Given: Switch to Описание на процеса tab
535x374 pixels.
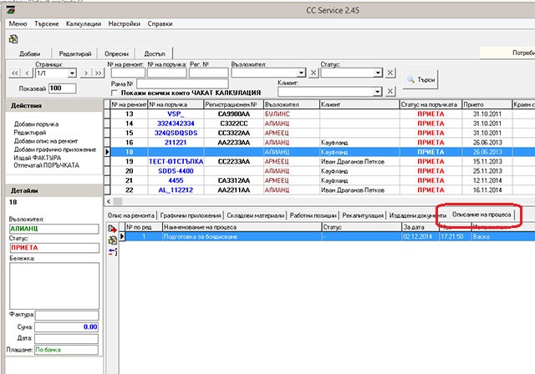Looking at the screenshot, I should (x=481, y=215).
